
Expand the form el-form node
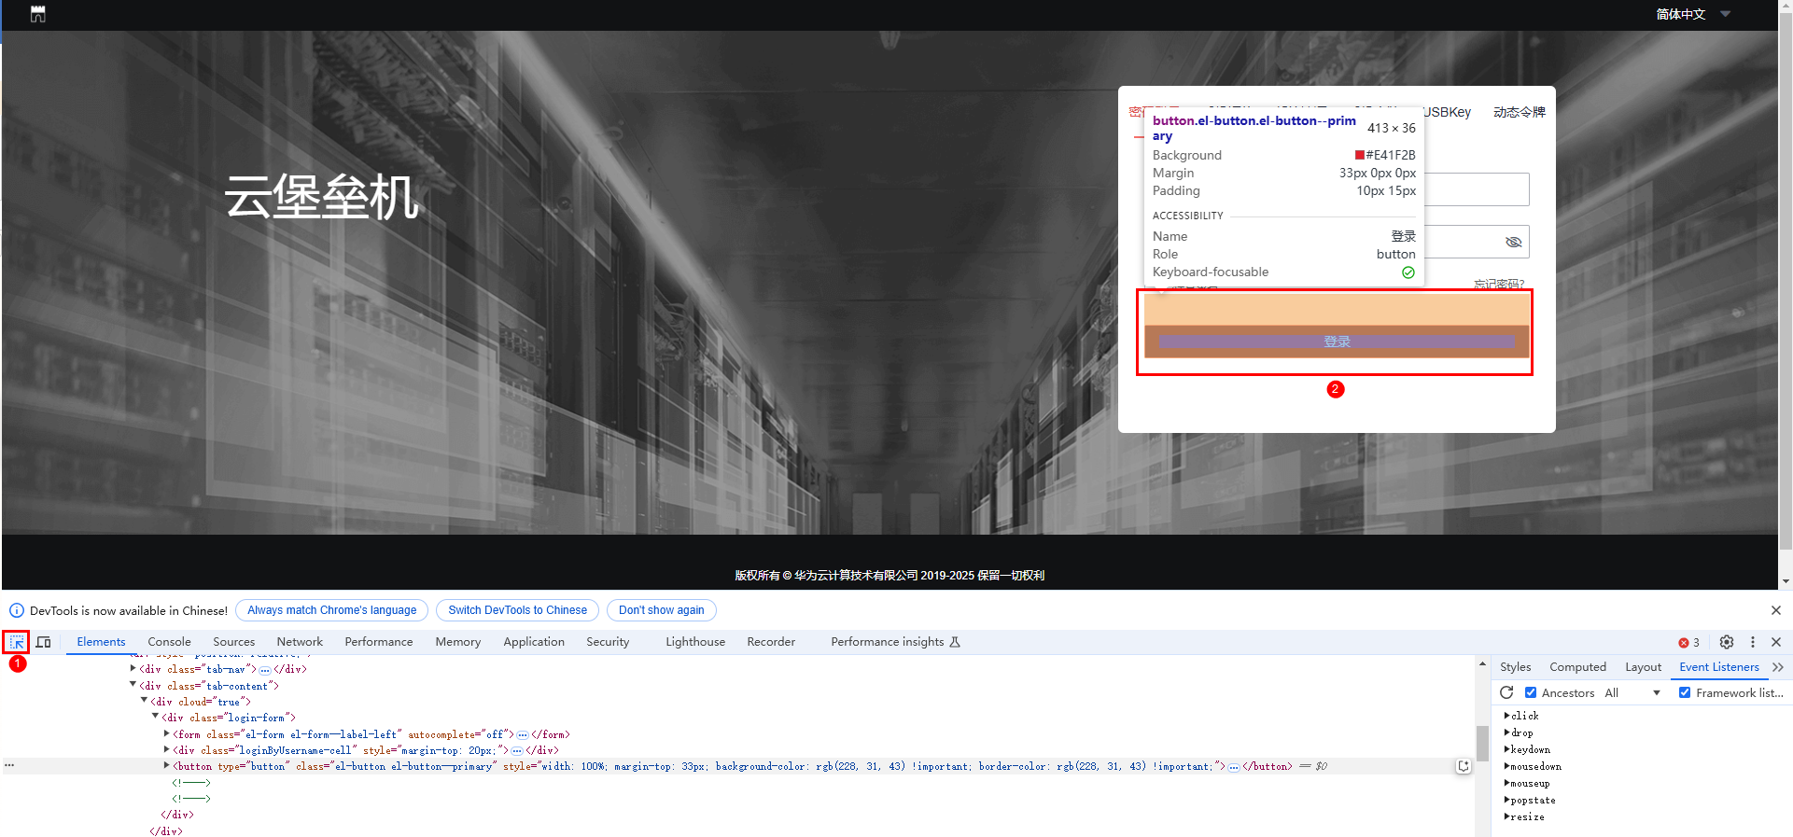coord(167,734)
